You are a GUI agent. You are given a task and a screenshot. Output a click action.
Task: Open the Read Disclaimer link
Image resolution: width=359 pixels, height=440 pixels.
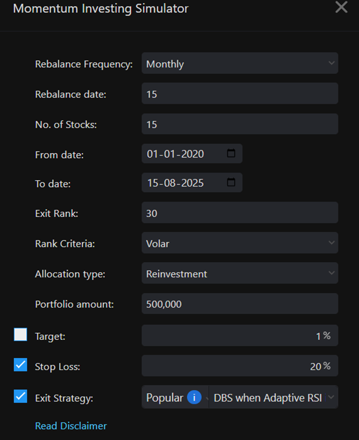point(71,426)
